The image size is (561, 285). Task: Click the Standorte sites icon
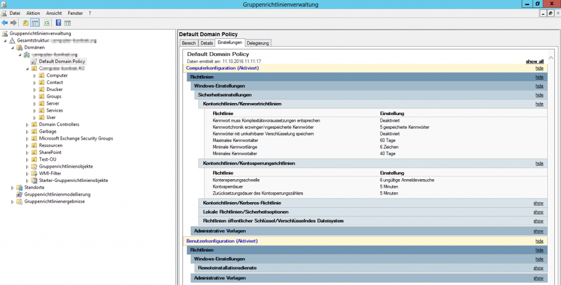tap(20, 187)
